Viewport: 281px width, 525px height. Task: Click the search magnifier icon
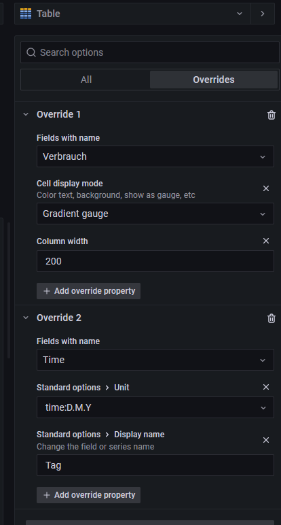tap(31, 52)
